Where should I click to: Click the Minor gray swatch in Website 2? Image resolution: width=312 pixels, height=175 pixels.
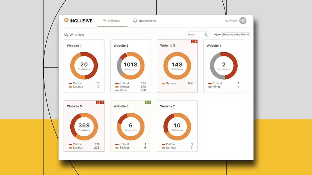[117, 91]
